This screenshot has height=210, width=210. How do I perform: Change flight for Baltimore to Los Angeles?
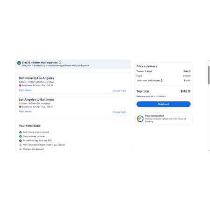[119, 91]
